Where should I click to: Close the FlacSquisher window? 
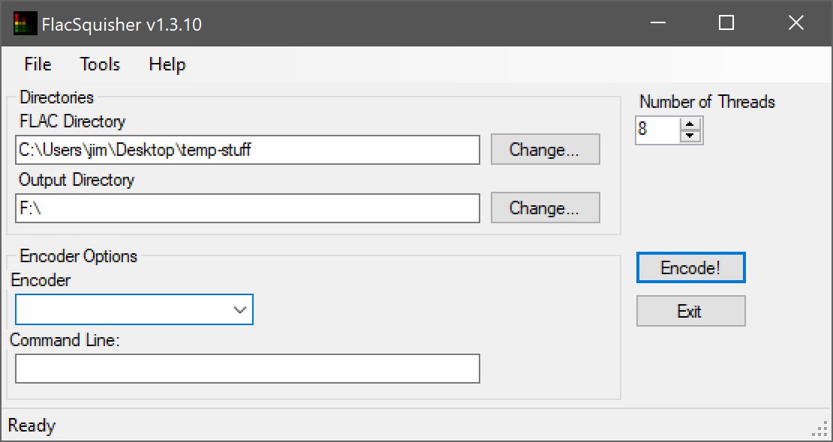[x=795, y=24]
